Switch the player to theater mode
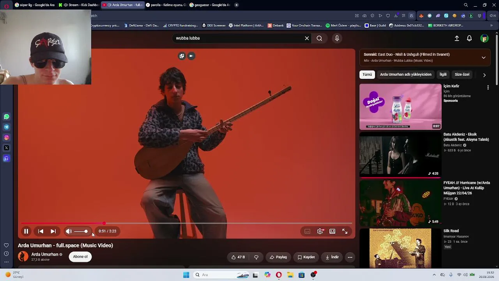The image size is (499, 281). pyautogui.click(x=332, y=231)
